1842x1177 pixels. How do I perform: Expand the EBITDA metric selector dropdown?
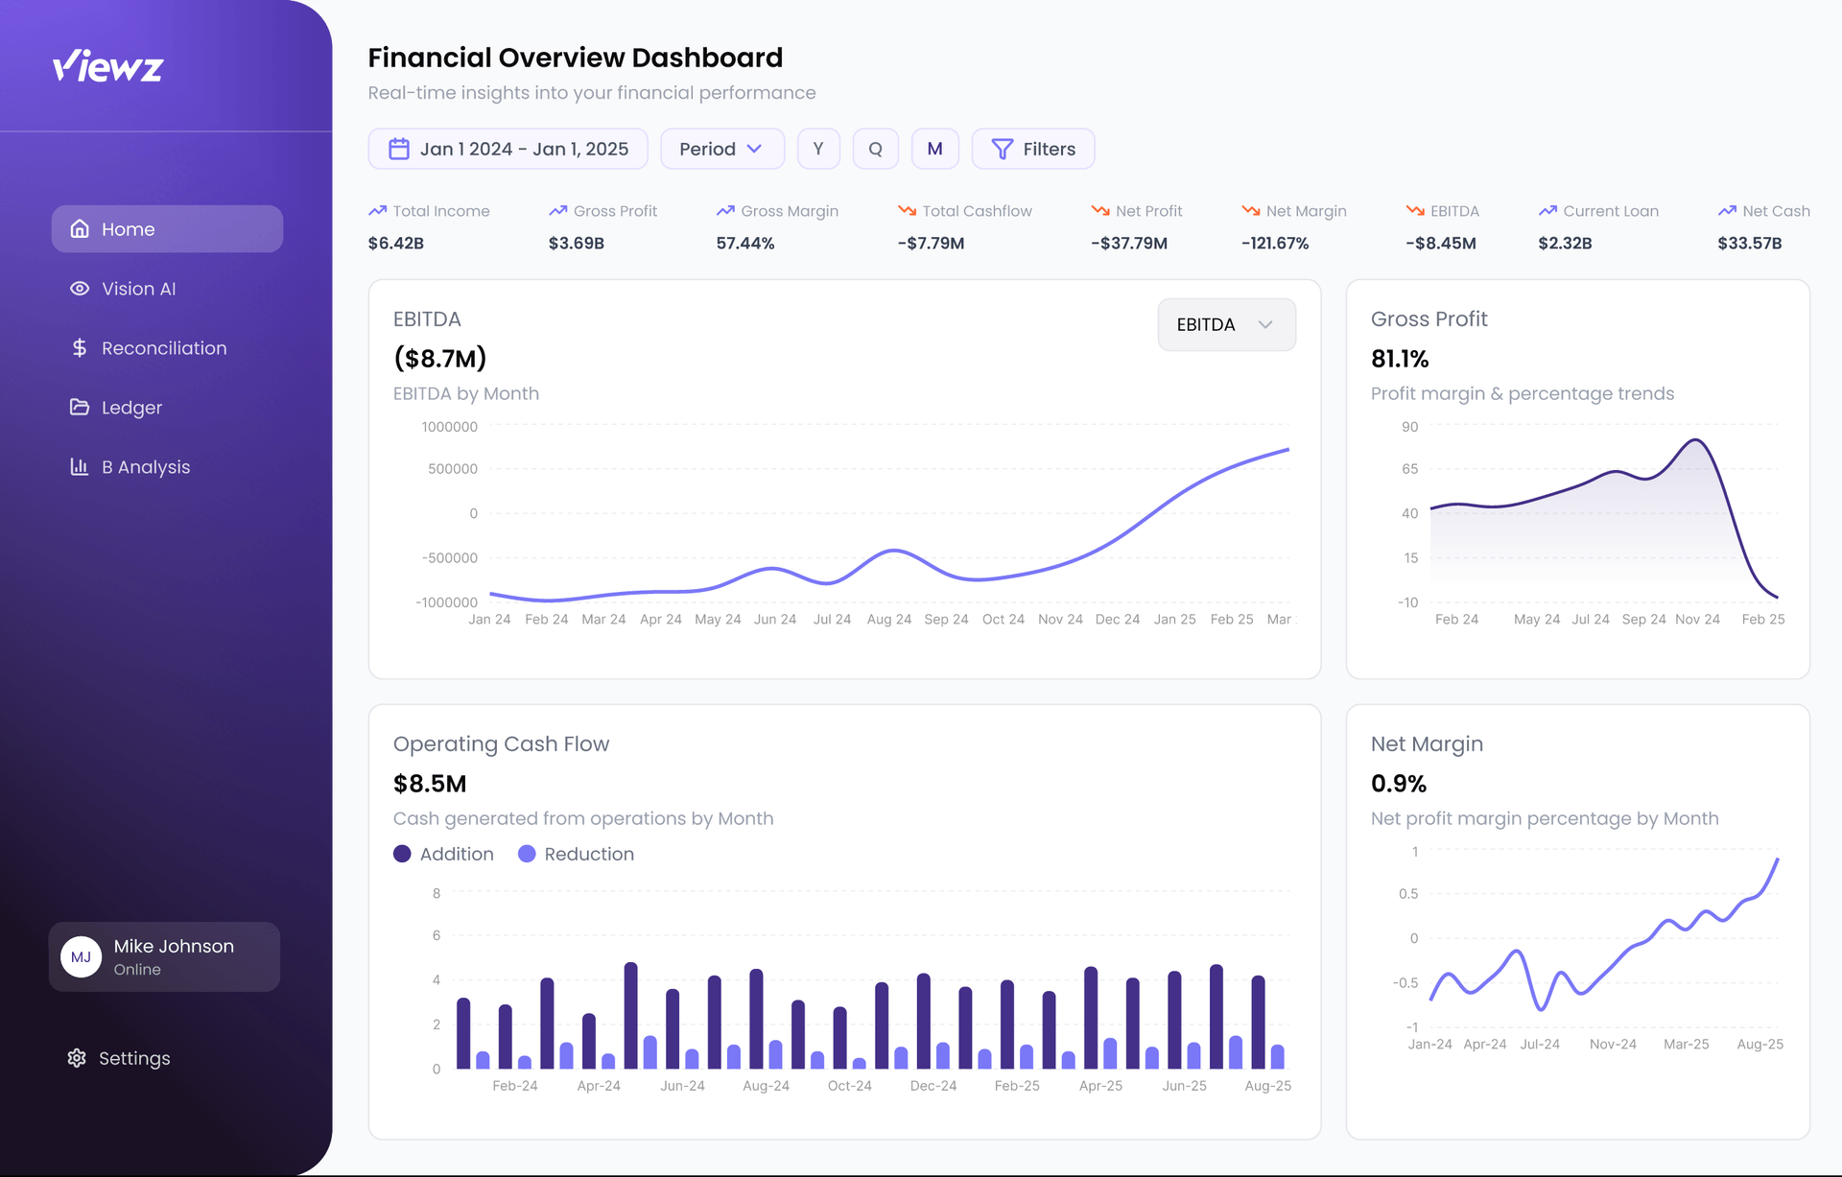tap(1226, 324)
